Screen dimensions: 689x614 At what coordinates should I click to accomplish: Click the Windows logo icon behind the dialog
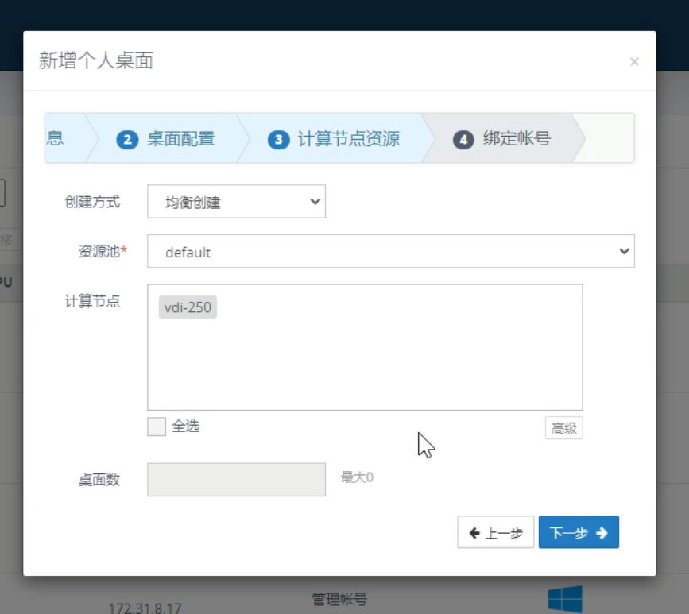coord(565,599)
